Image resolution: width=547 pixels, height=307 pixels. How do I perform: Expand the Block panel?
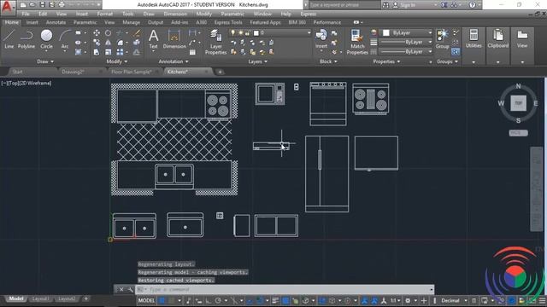(328, 61)
